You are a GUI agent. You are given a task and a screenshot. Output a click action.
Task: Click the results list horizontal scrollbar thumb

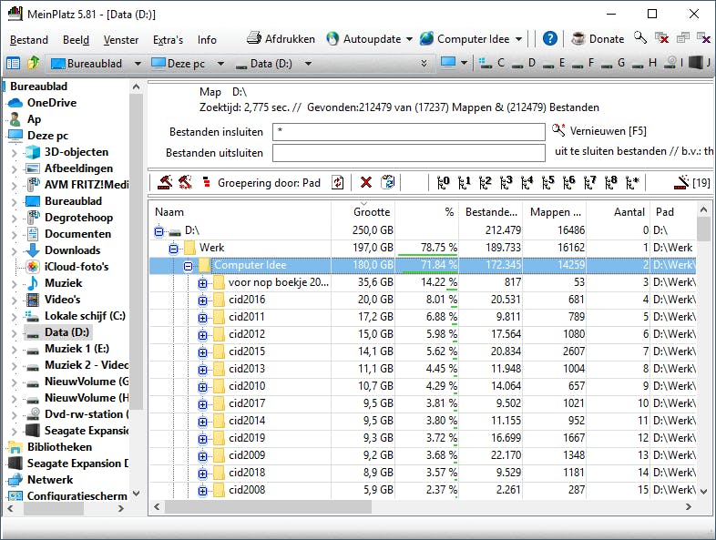[269, 506]
